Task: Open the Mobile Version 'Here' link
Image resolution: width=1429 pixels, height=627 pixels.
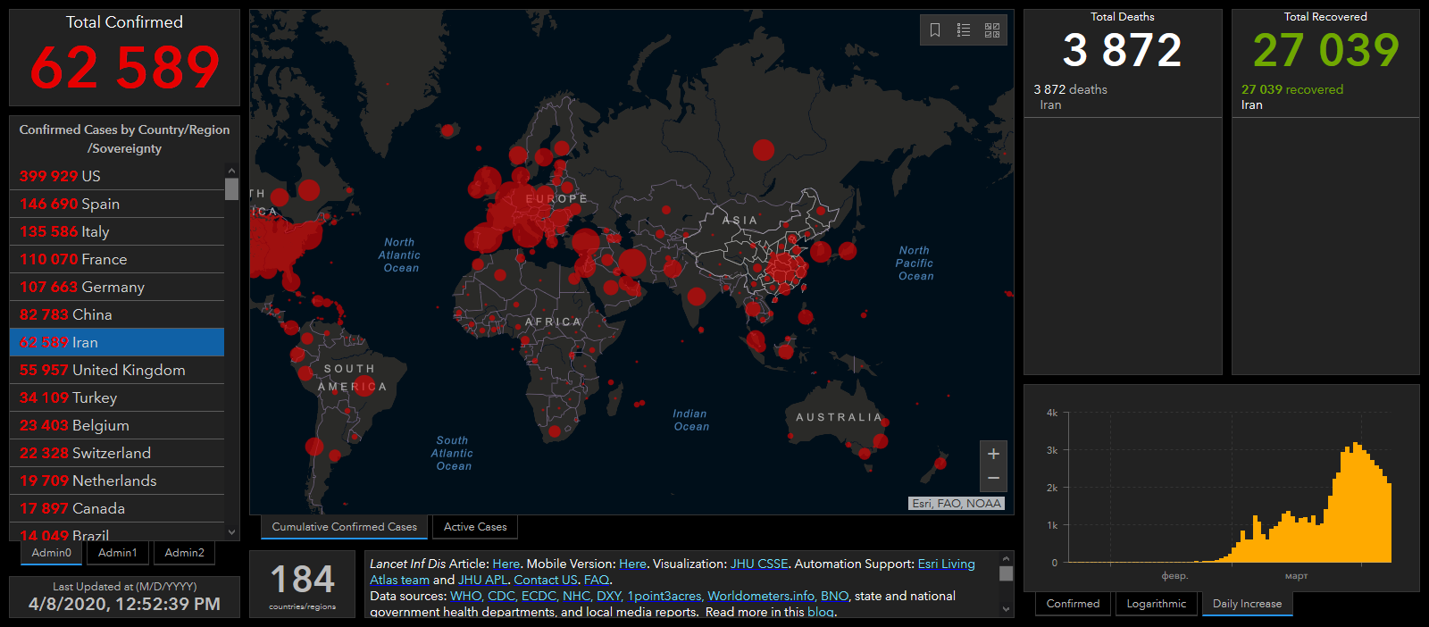Action: (x=632, y=564)
